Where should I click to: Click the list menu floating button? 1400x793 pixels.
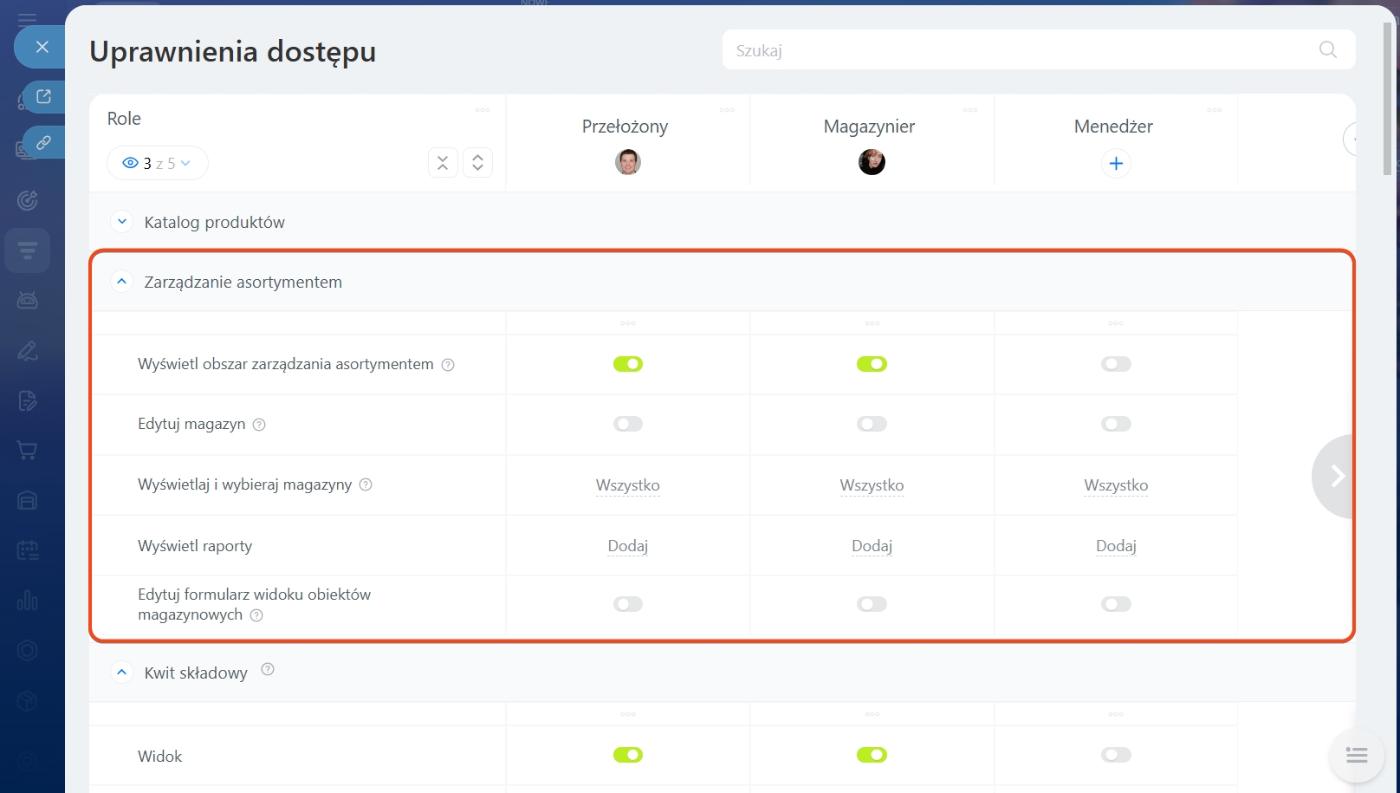point(1356,755)
